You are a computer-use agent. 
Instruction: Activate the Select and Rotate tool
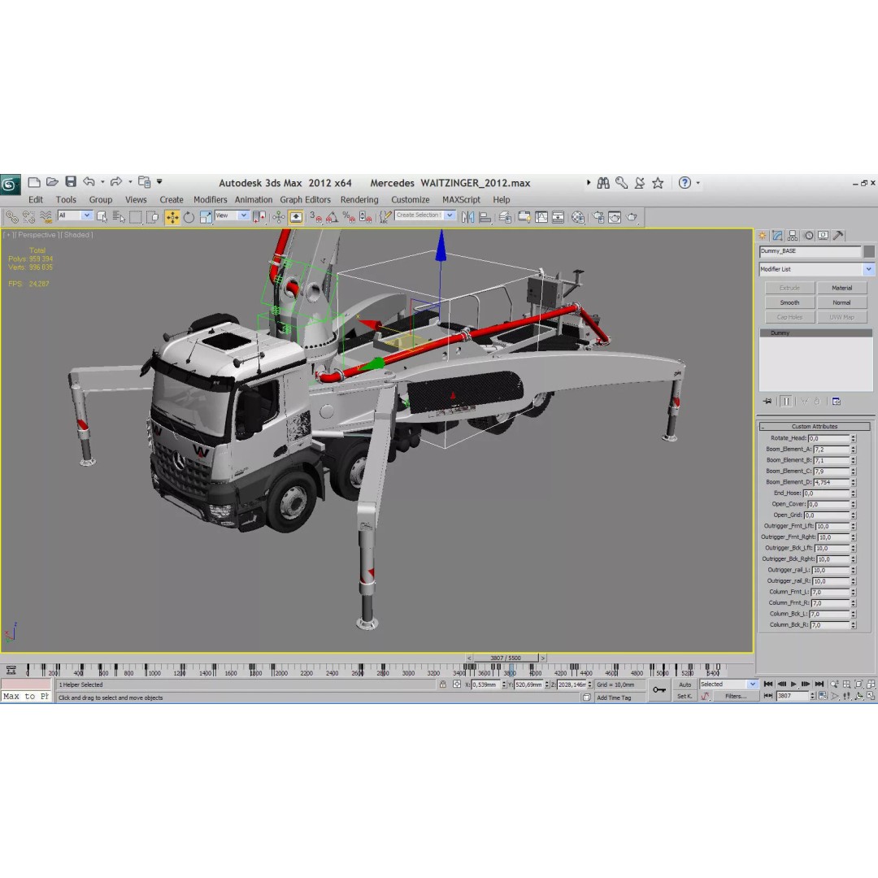tap(189, 217)
